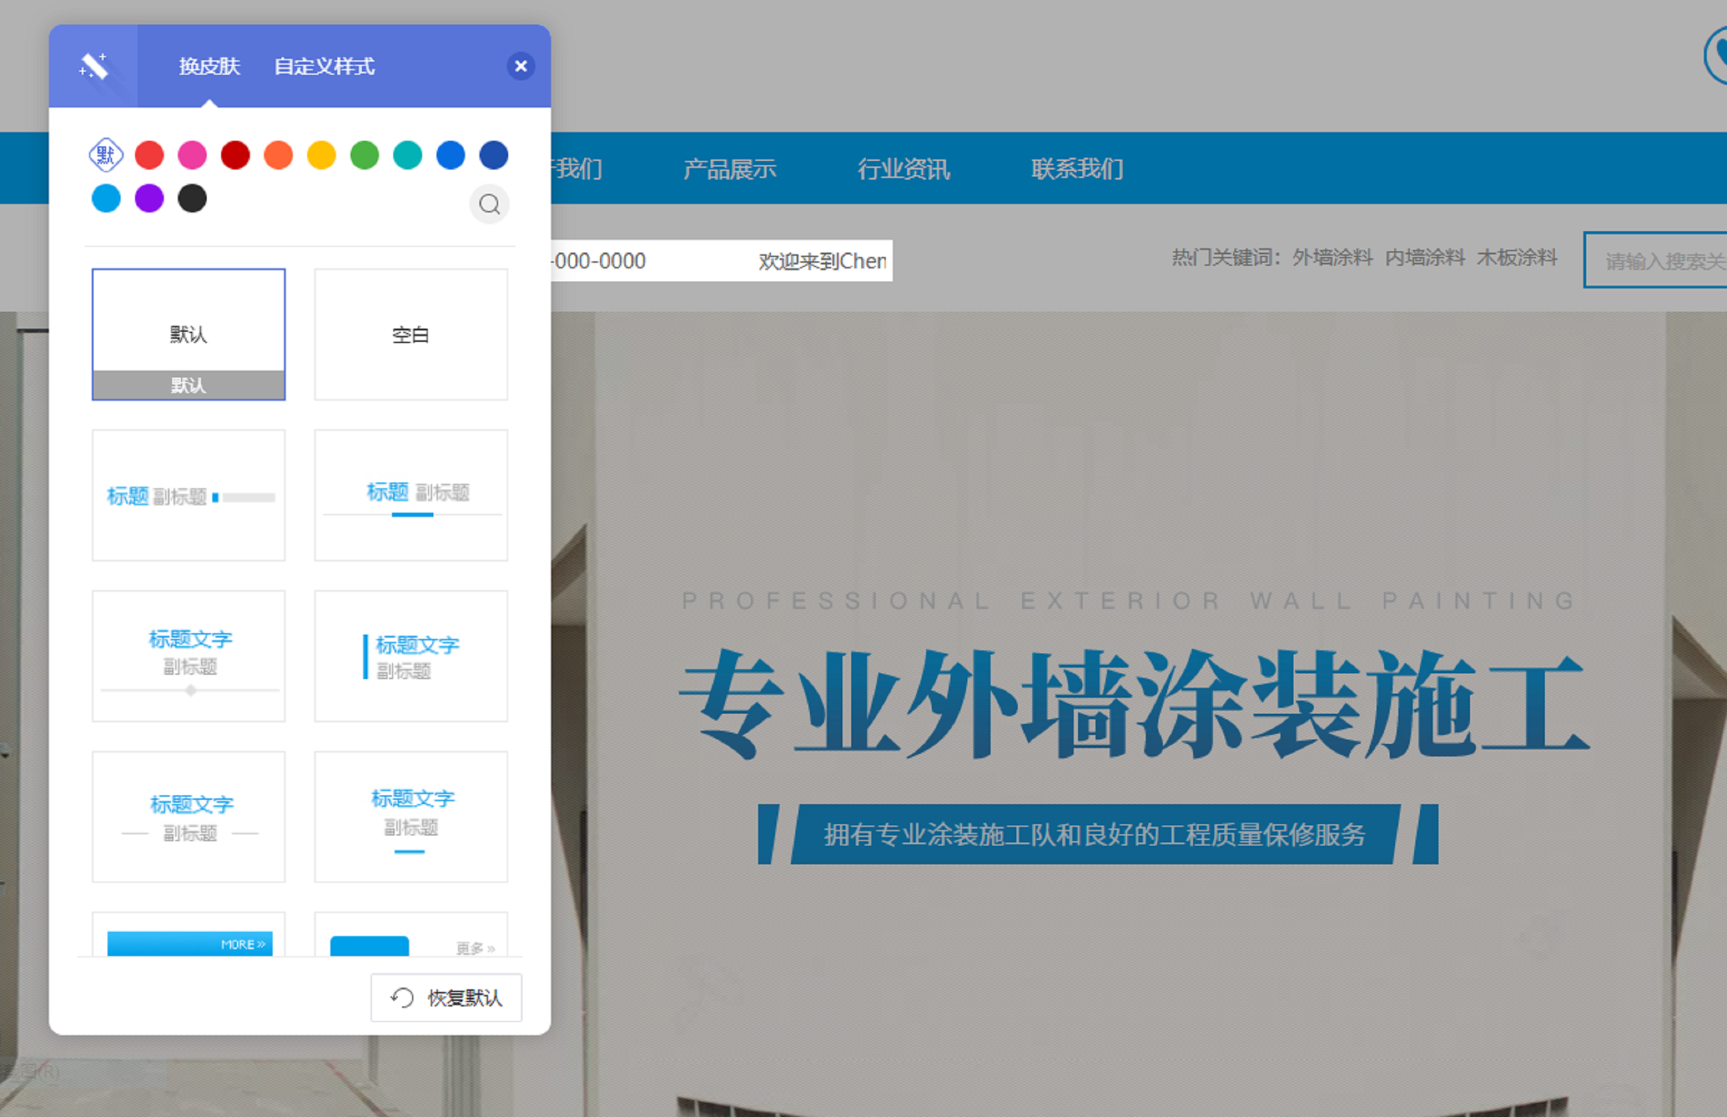
Task: Click the magnifier search icon in panel
Action: point(489,205)
